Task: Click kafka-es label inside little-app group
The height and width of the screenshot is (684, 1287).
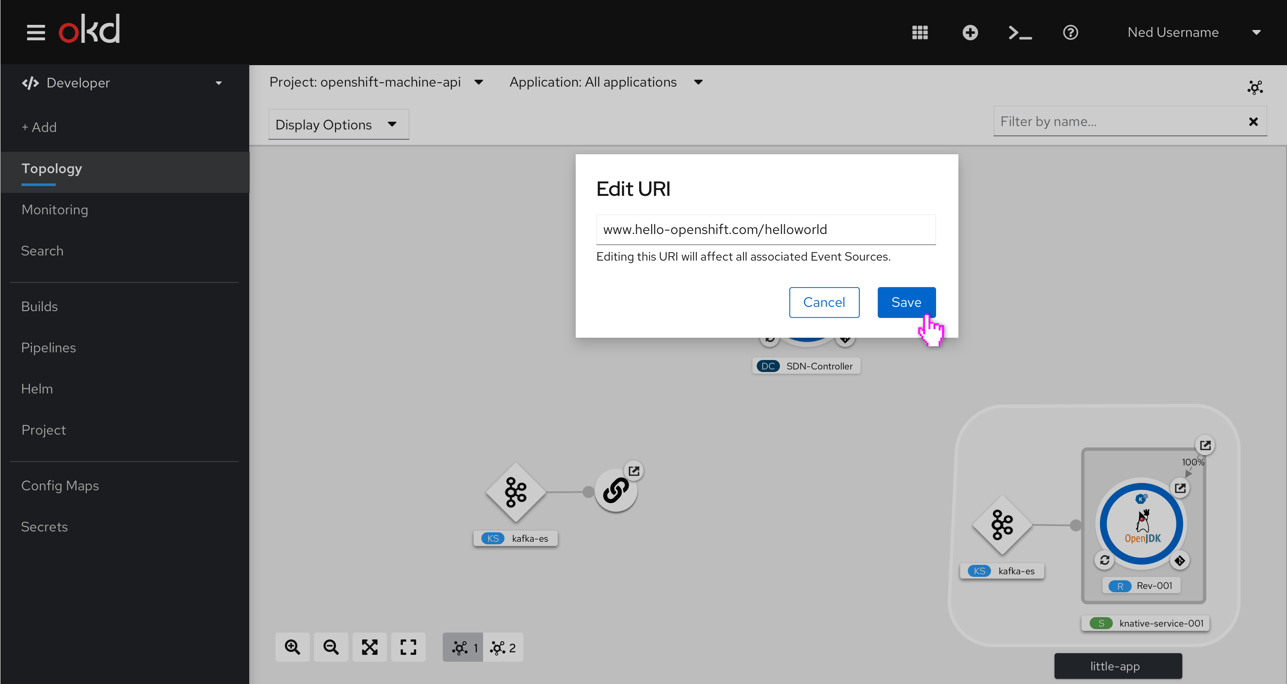Action: click(1002, 571)
